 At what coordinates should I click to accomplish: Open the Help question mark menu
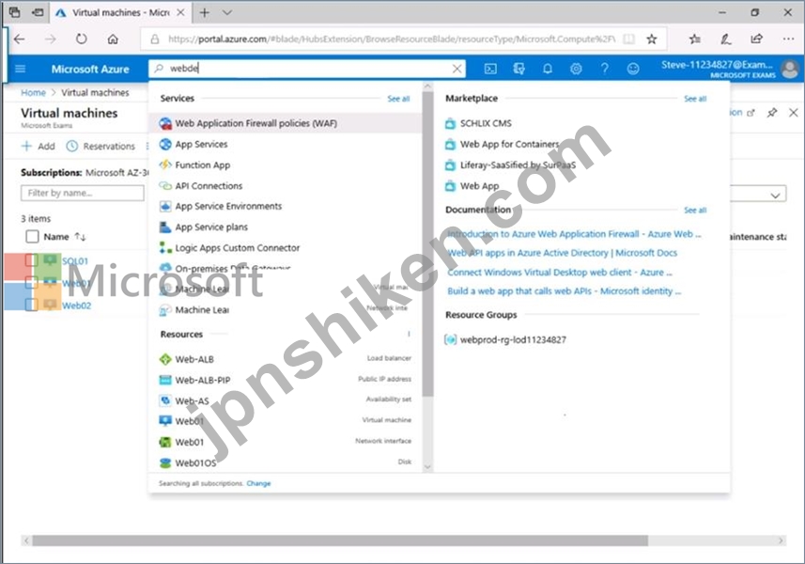click(x=605, y=69)
